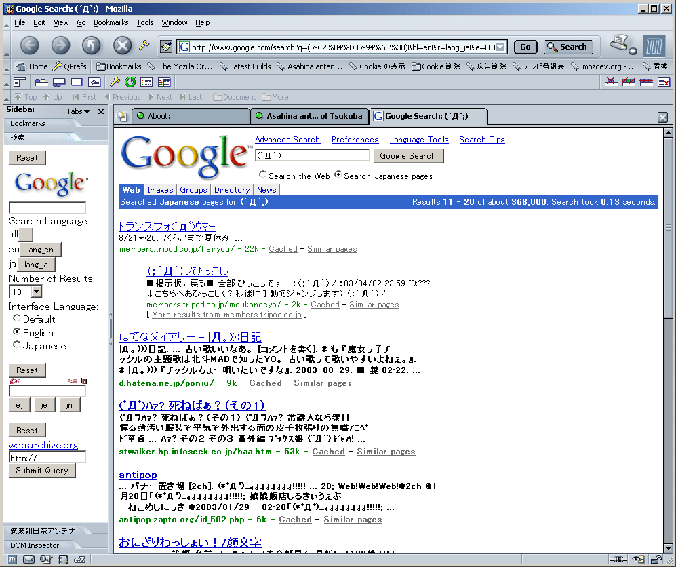Screen dimensions: 676x567
Task: Collapse navigation toolbar grippy triangle
Action: click(x=7, y=55)
